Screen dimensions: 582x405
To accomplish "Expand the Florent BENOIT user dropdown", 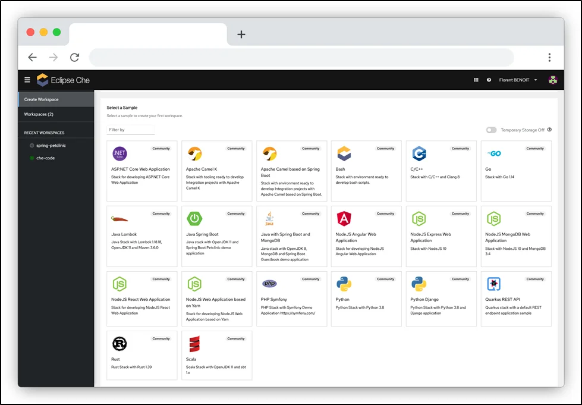I will 518,80.
